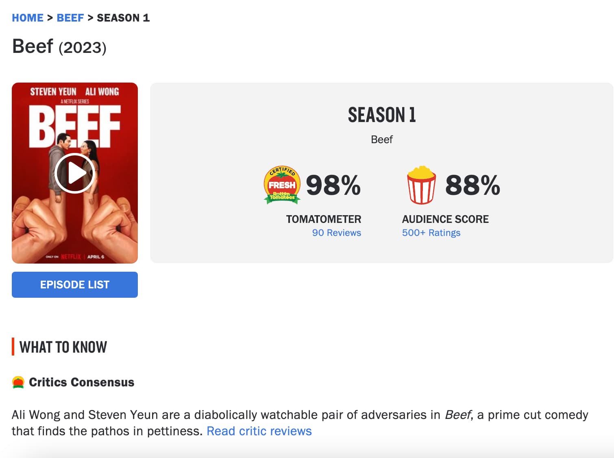Click the 98% Tomatometer score

coord(333,185)
